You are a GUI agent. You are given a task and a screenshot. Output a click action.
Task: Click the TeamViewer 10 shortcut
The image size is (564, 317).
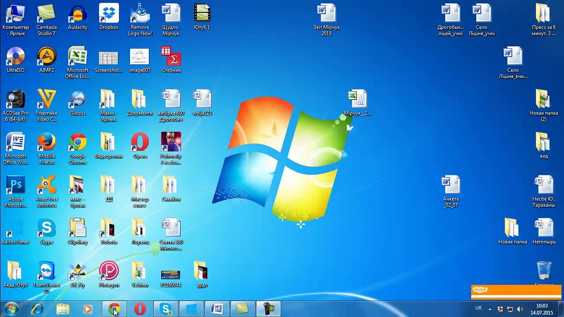pos(47,278)
